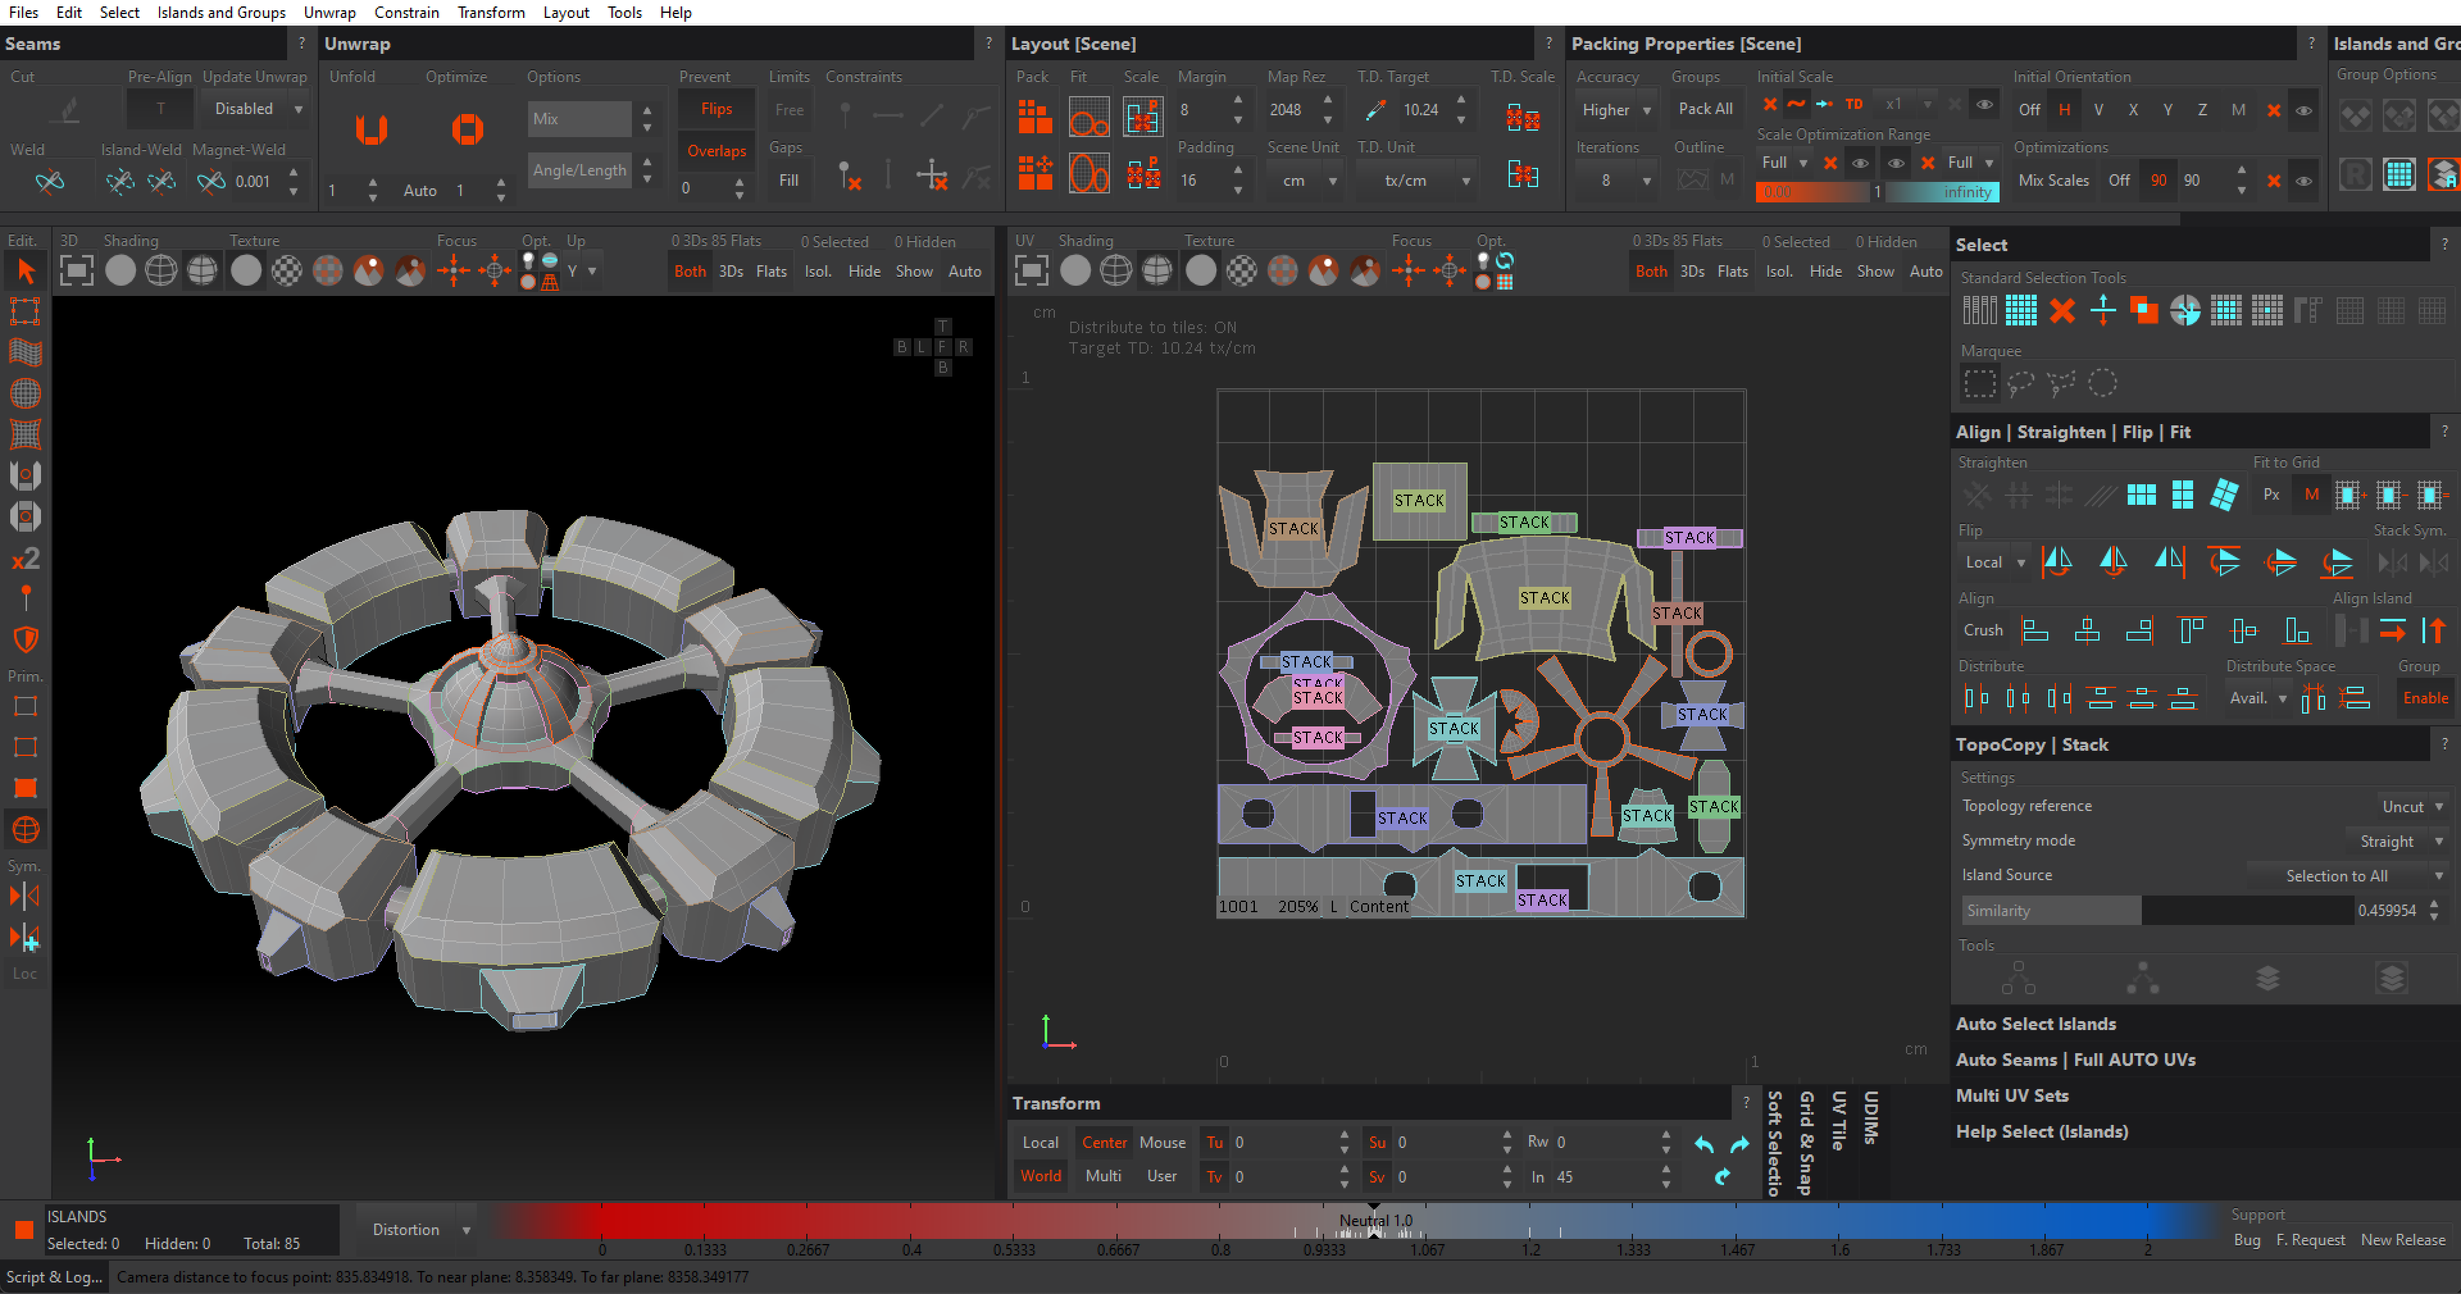Screen dimensions: 2461x1294
Task: Open the Flip Local dropdown
Action: tap(1995, 562)
